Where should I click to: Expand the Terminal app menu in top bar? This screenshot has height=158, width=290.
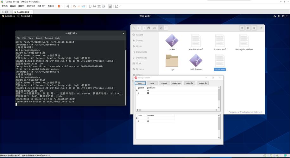[x=25, y=16]
